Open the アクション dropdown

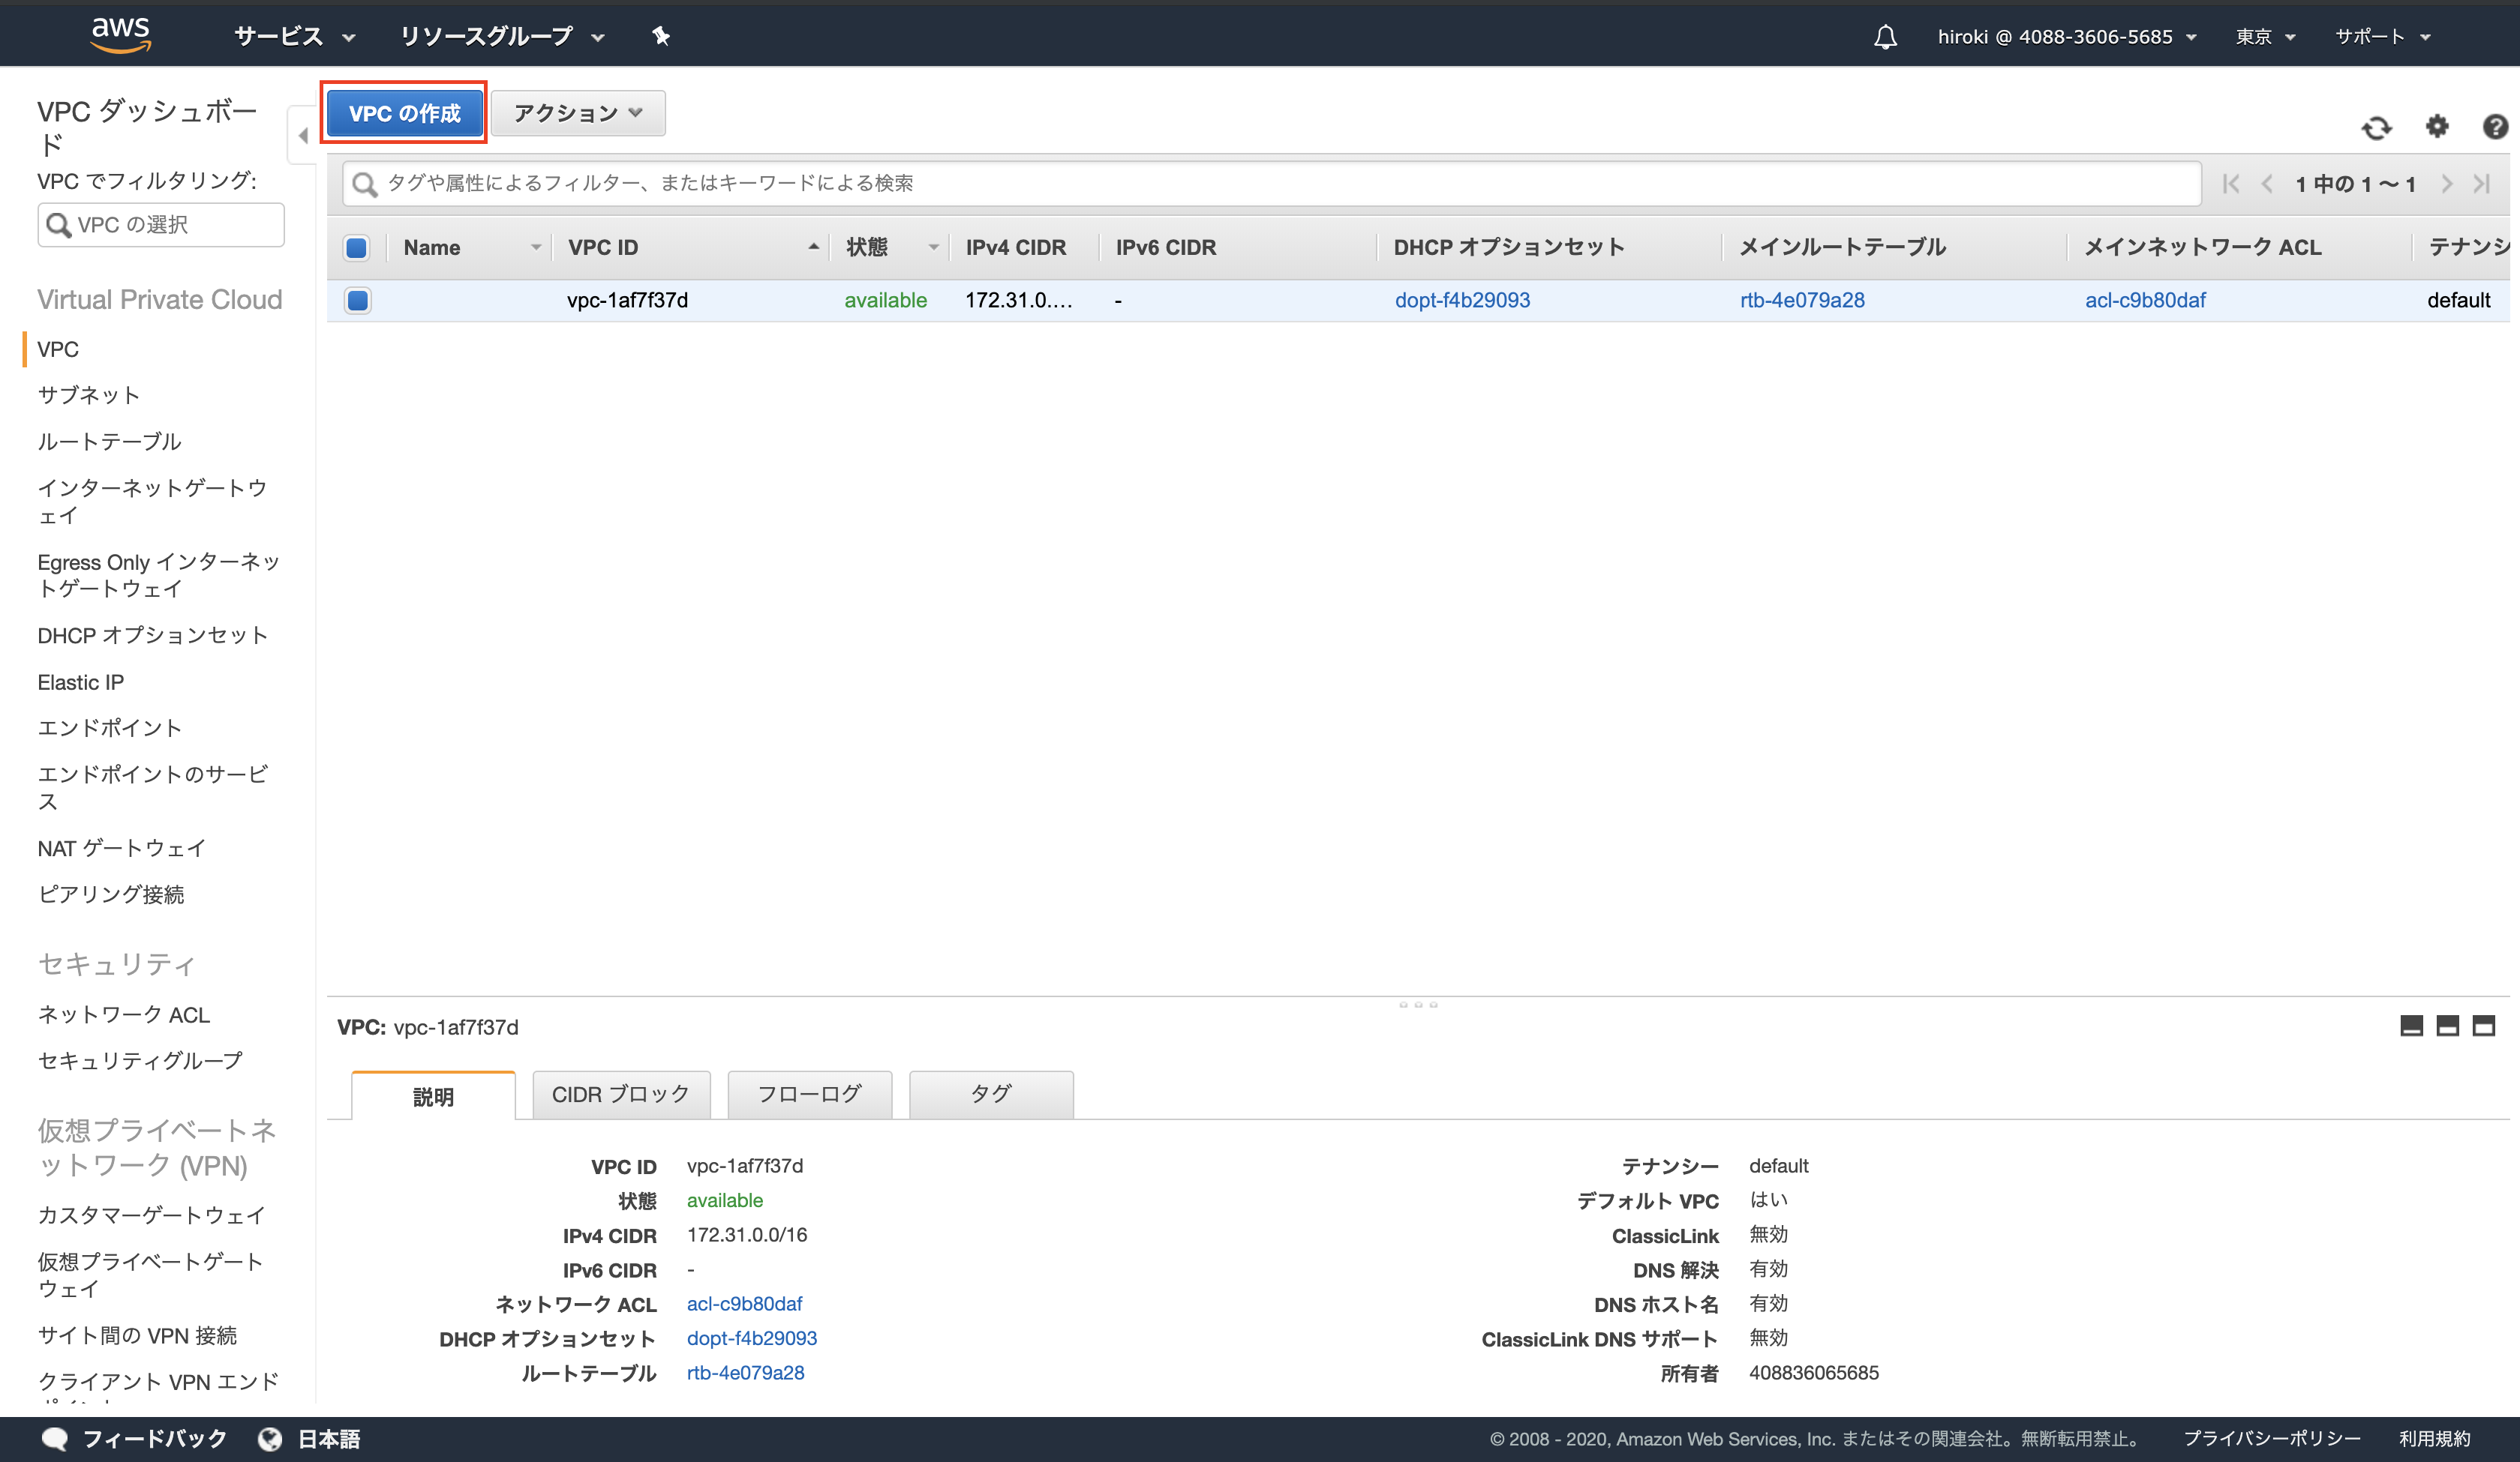coord(577,113)
